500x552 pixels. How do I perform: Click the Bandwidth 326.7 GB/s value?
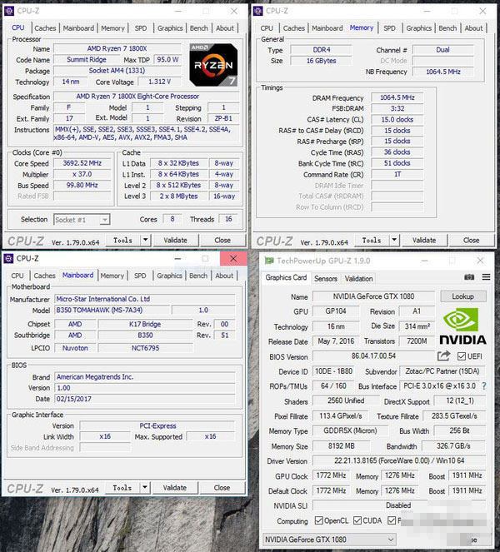coord(453,445)
